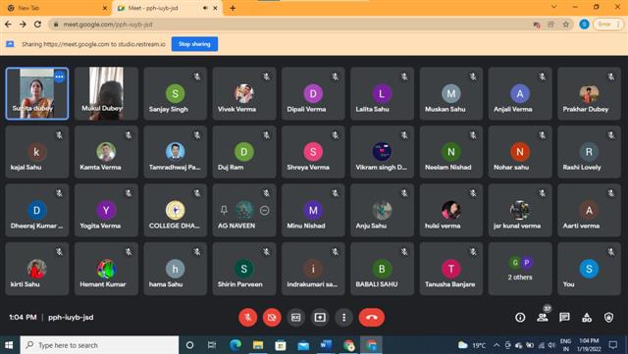The width and height of the screenshot is (628, 354).
Task: Open host controls shield icon
Action: pos(608,318)
